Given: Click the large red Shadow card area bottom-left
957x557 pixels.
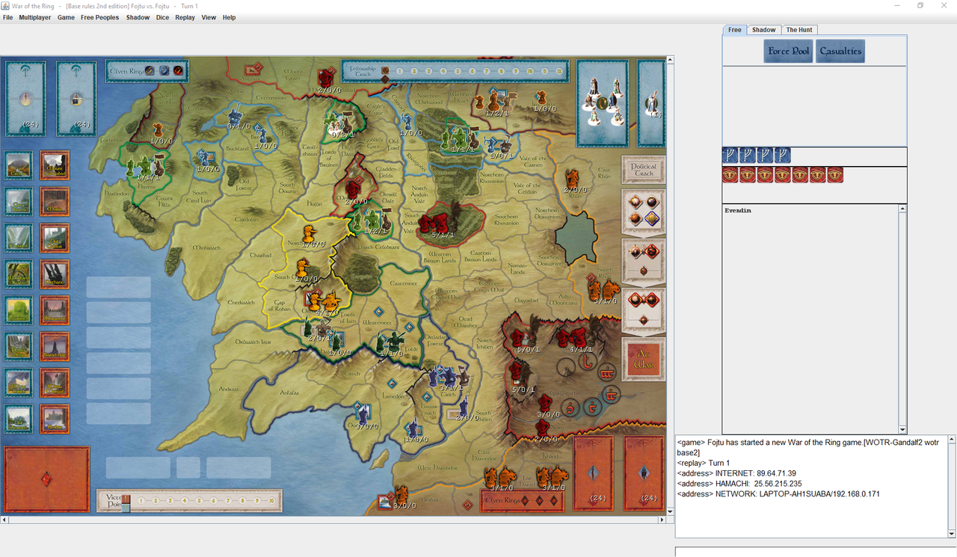Looking at the screenshot, I should point(46,478).
